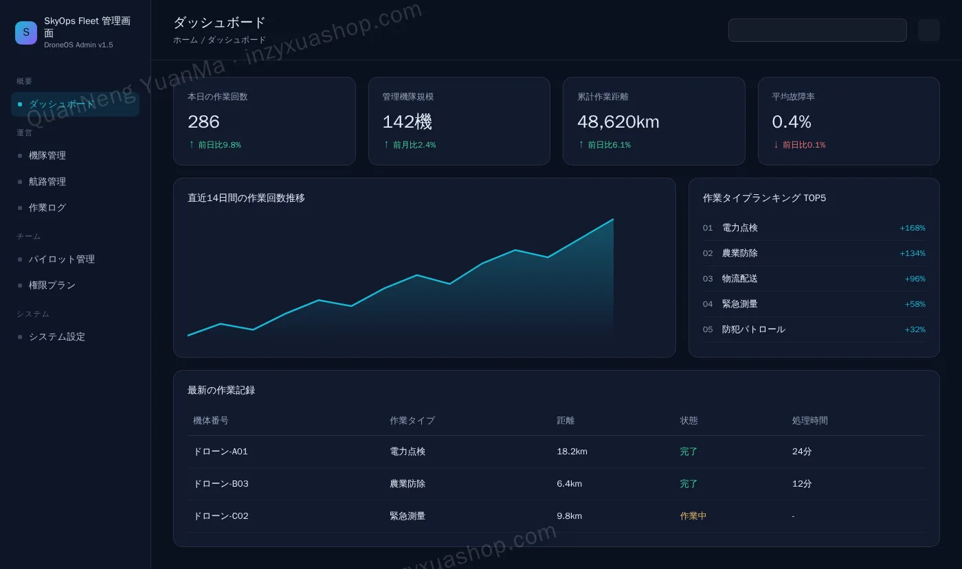Select 作業ログ in the sidebar

click(x=76, y=208)
